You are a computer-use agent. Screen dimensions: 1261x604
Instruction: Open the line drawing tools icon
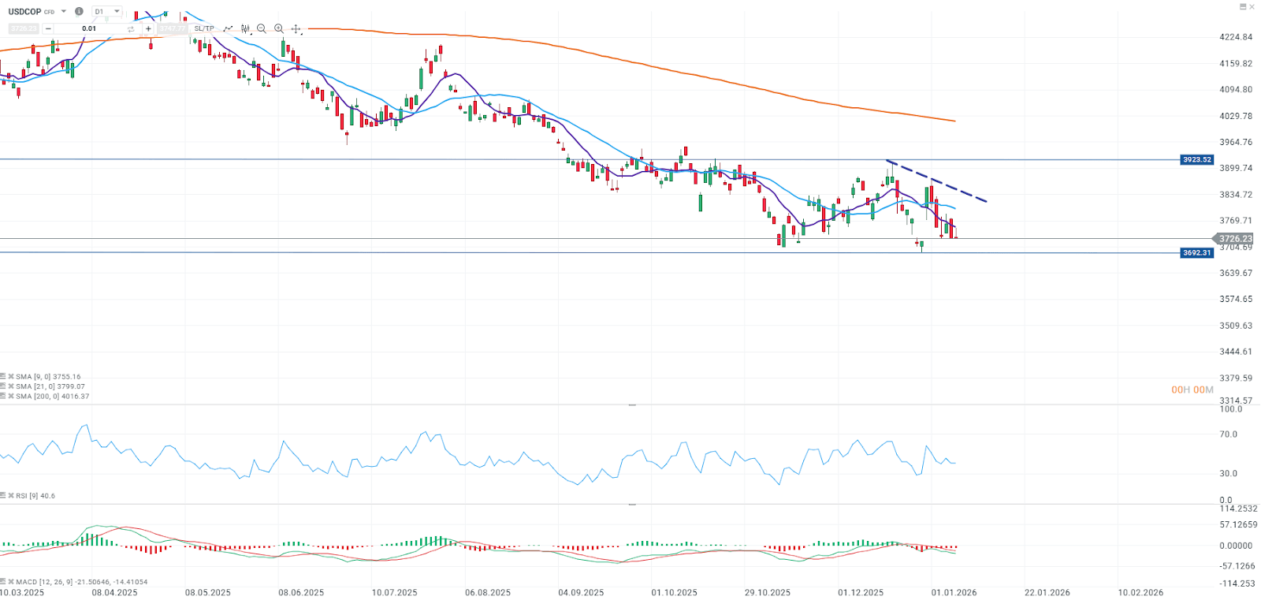coord(228,28)
